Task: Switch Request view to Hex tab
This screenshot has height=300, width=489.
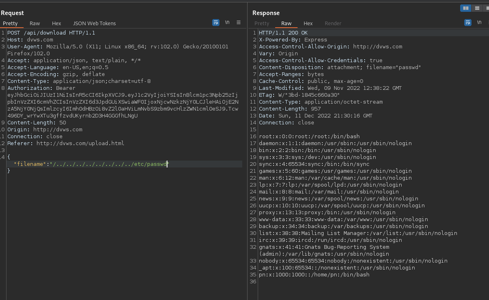Action: [x=57, y=24]
